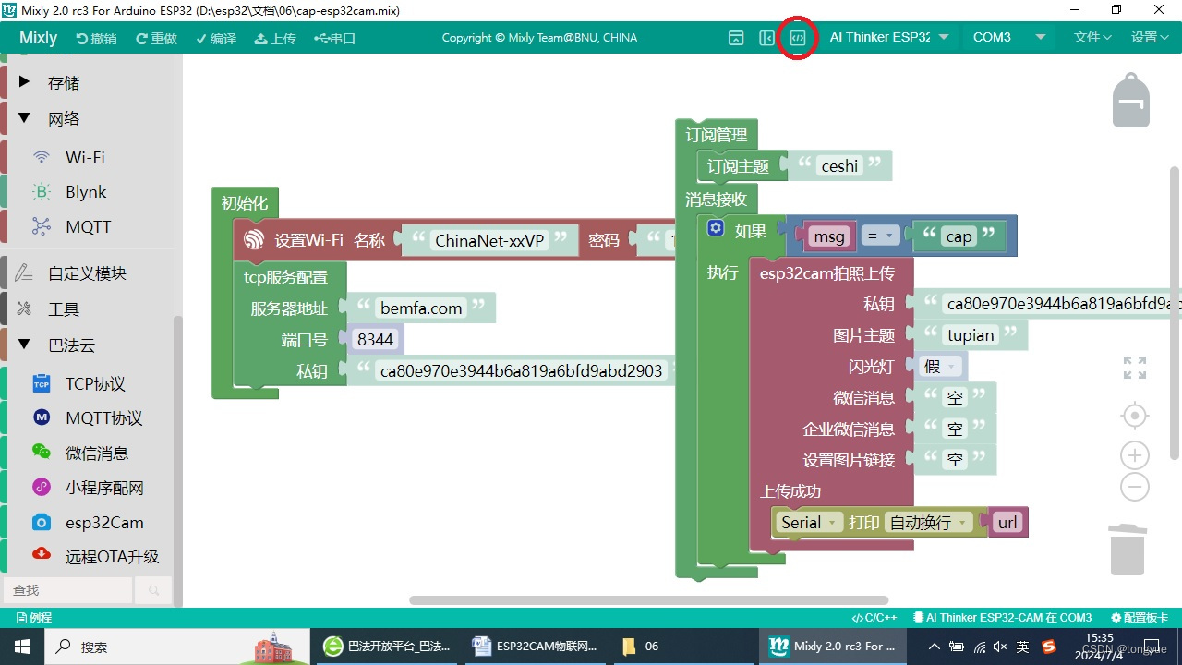Click AI Thinker ESP32-CAM 在 COM3 status
The width and height of the screenshot is (1182, 665).
(x=1003, y=618)
